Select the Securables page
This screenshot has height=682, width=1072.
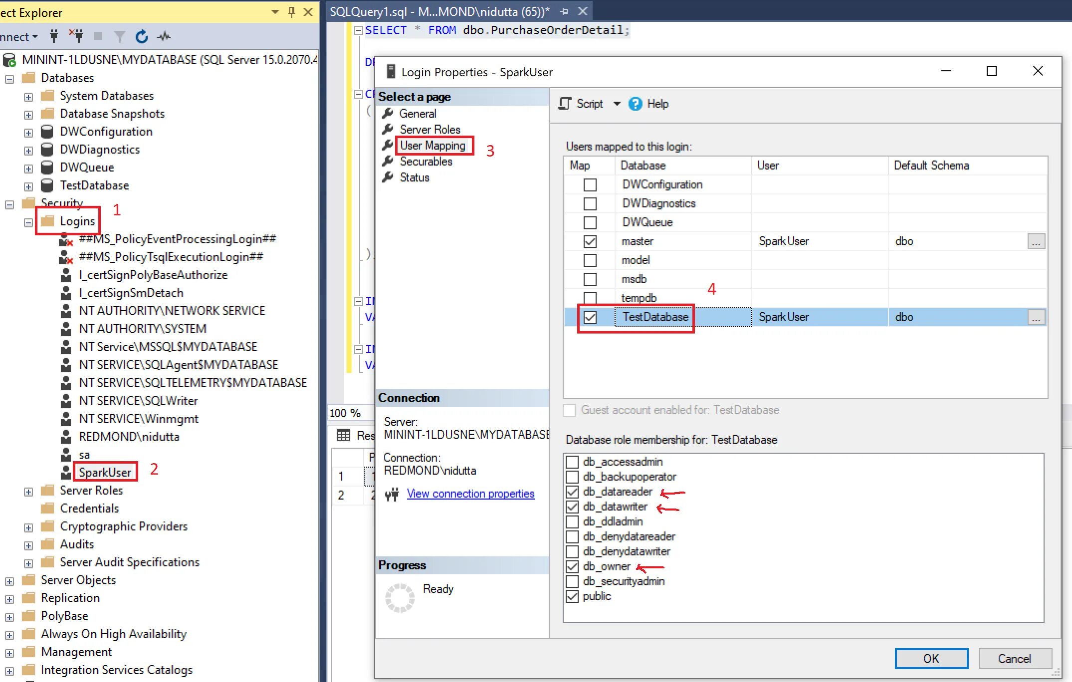(426, 162)
